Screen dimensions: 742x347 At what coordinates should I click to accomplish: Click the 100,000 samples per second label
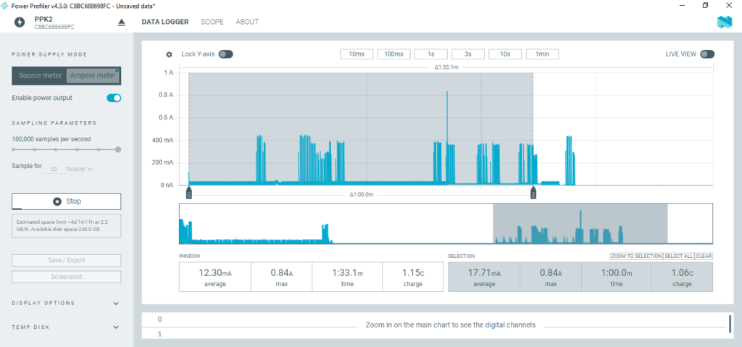tap(51, 139)
